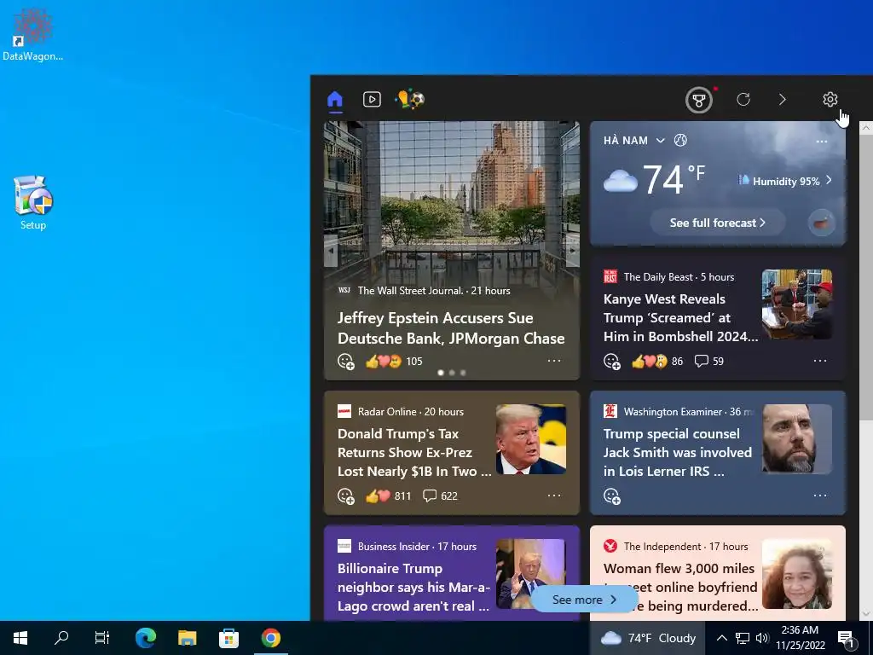
Task: Switch to the Watch video tab
Action: [x=372, y=100]
